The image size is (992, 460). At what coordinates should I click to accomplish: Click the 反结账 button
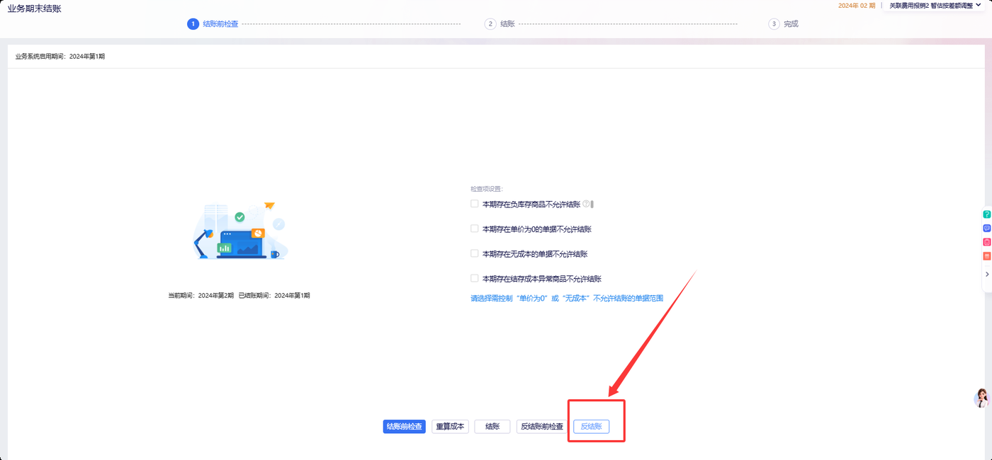(x=591, y=427)
